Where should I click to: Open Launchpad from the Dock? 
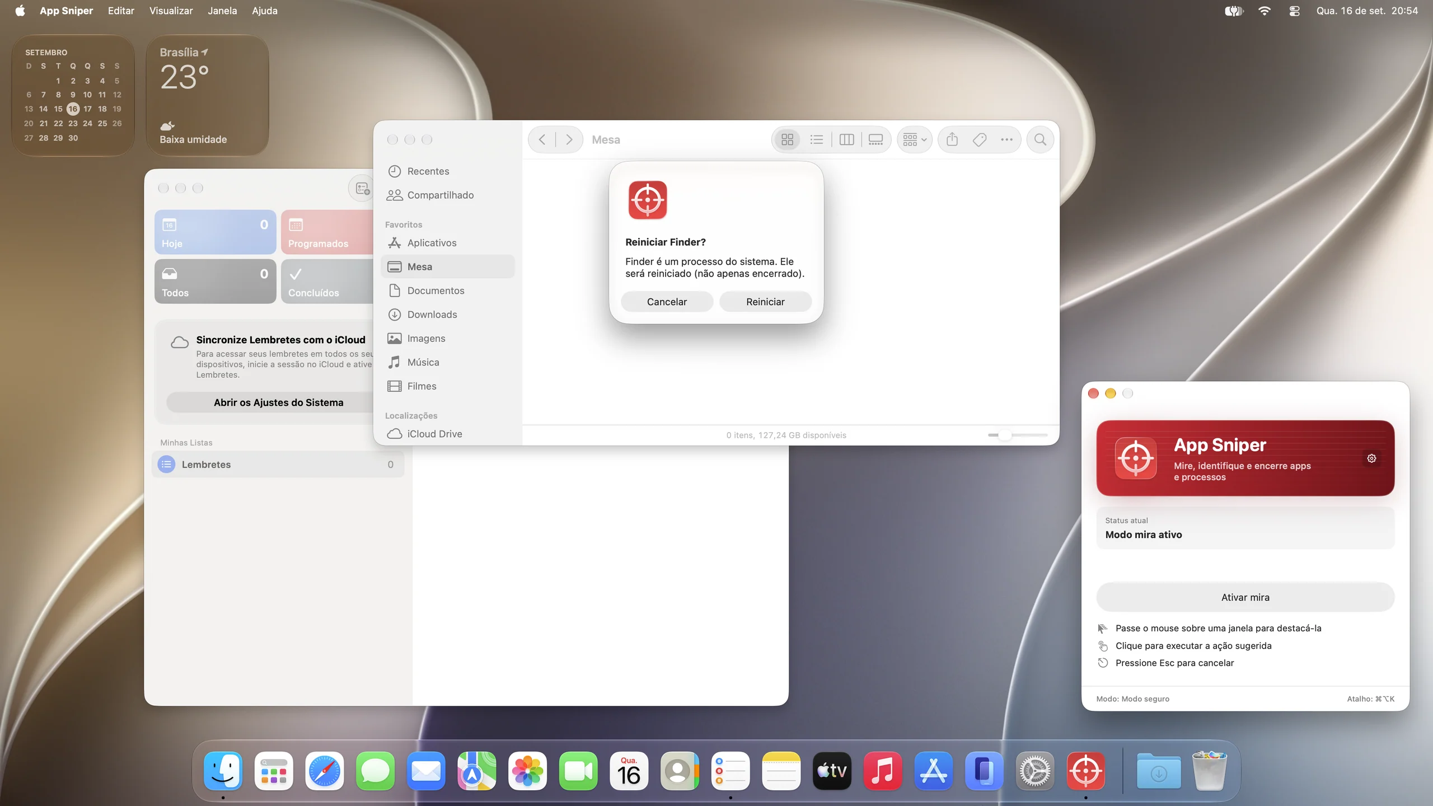pyautogui.click(x=274, y=771)
